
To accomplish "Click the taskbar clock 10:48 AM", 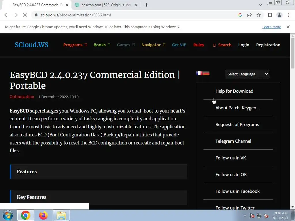I will click(280, 216).
